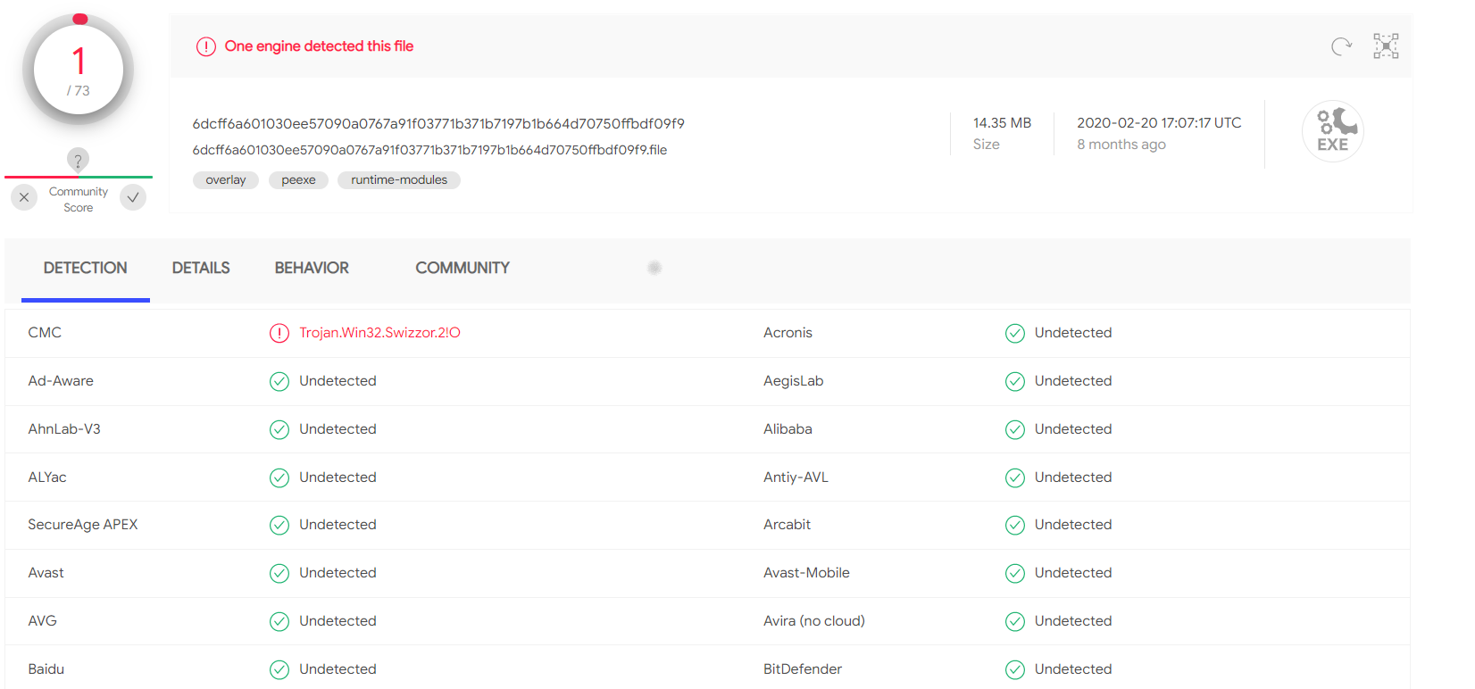Click the green check icon for Antiy-AVL

[1015, 477]
